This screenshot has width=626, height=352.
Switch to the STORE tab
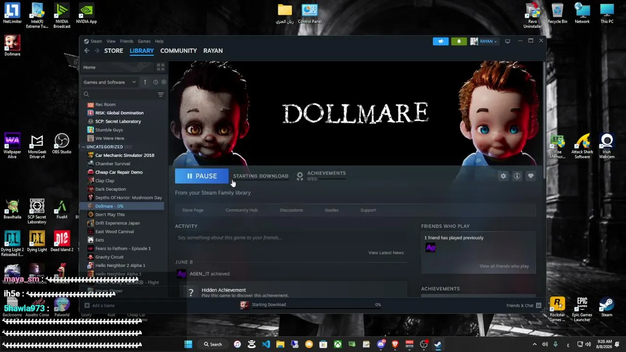point(113,51)
